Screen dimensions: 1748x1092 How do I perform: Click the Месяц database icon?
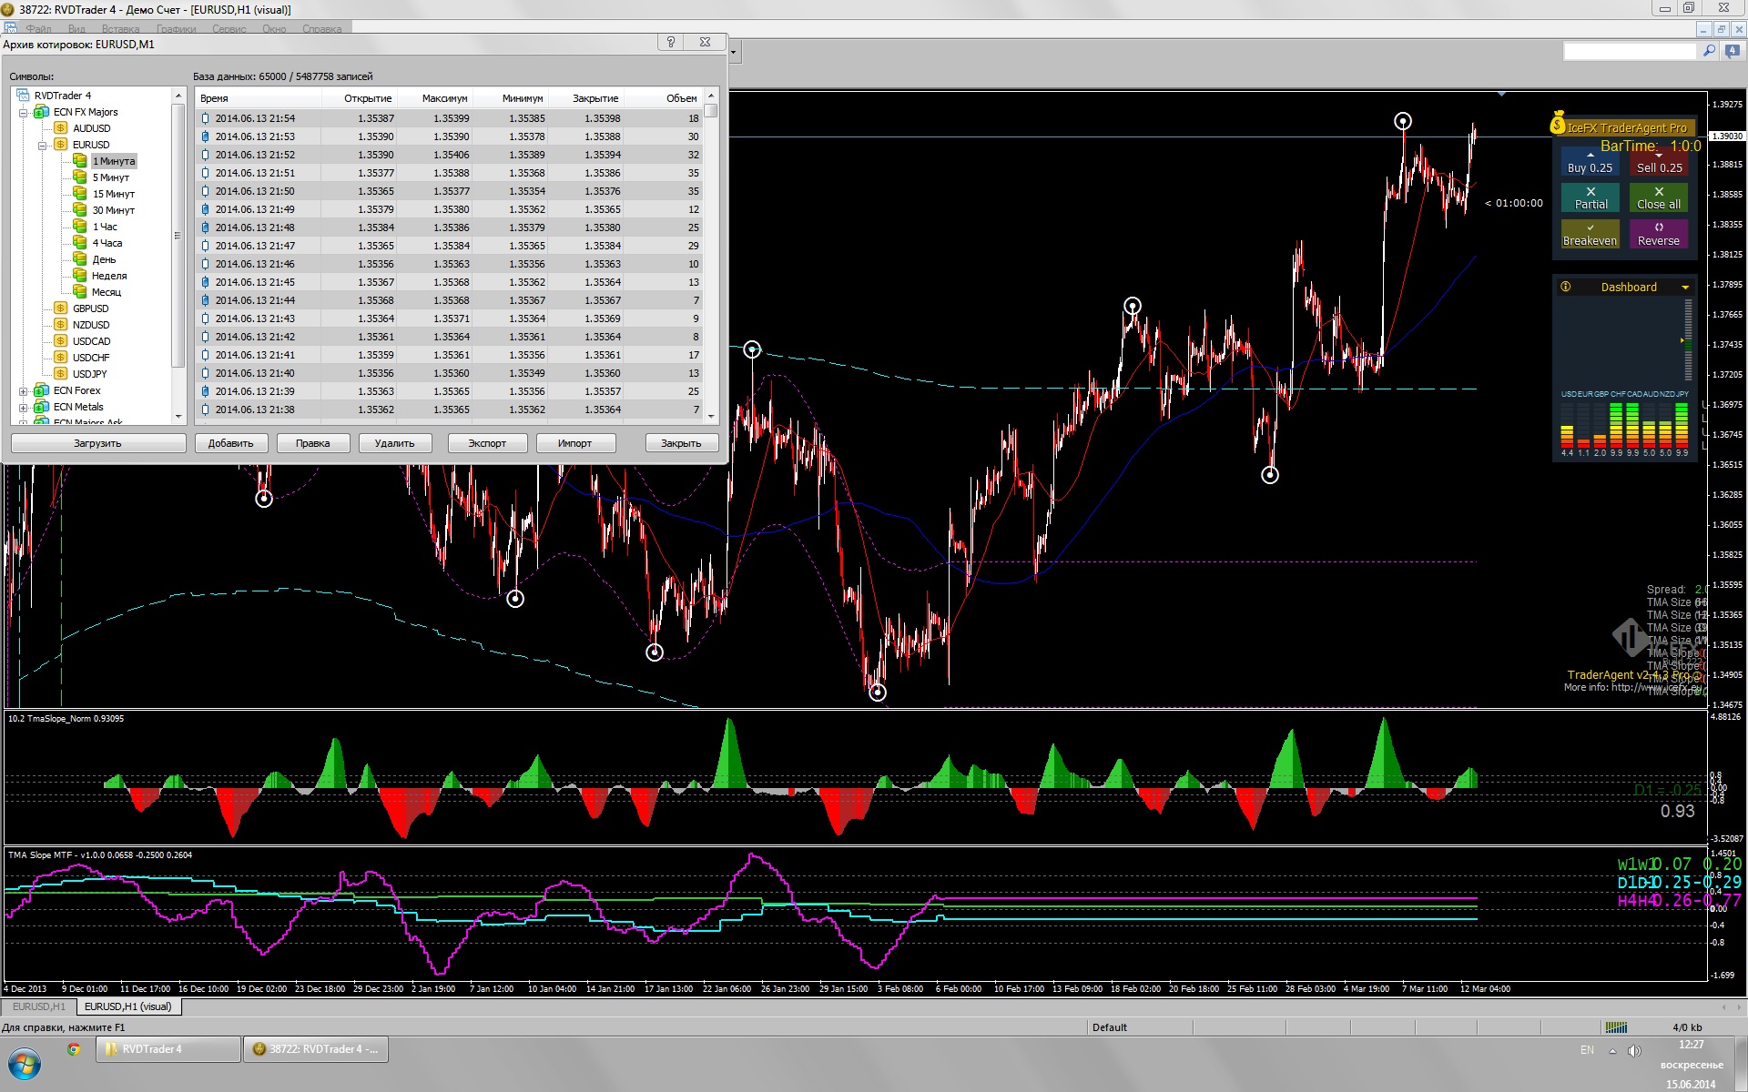click(80, 292)
